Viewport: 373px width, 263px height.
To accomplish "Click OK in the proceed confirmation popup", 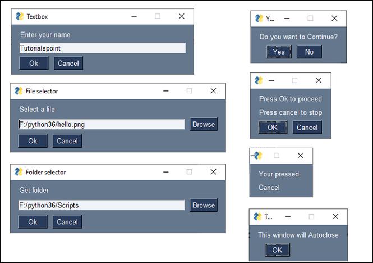I will tap(273, 128).
